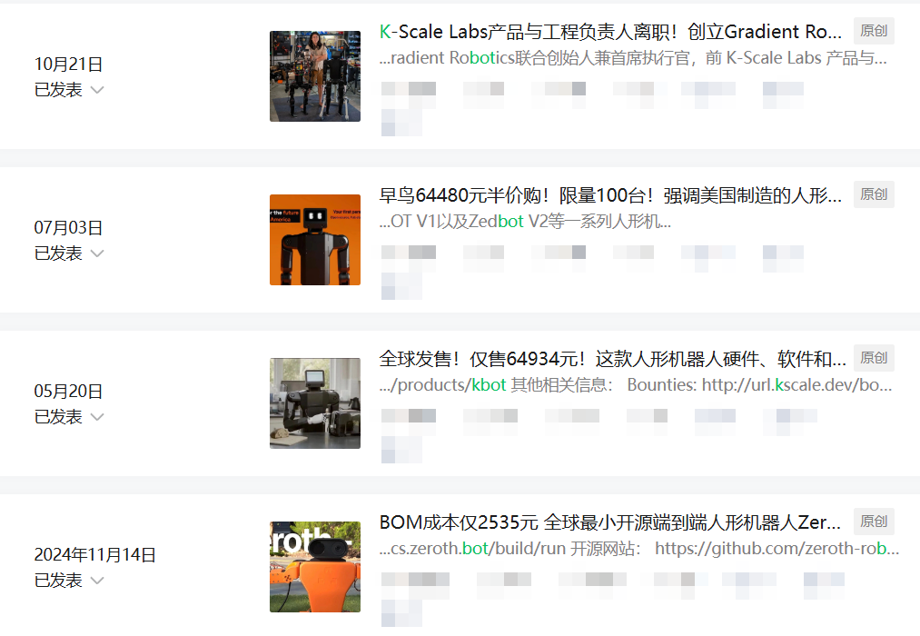Open the 全球发售!仅售64934元 article title

coord(612,359)
